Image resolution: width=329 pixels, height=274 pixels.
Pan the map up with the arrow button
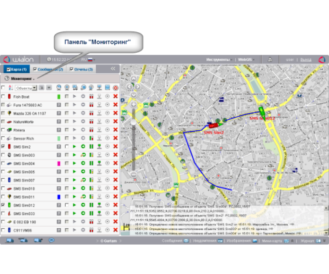134,79
